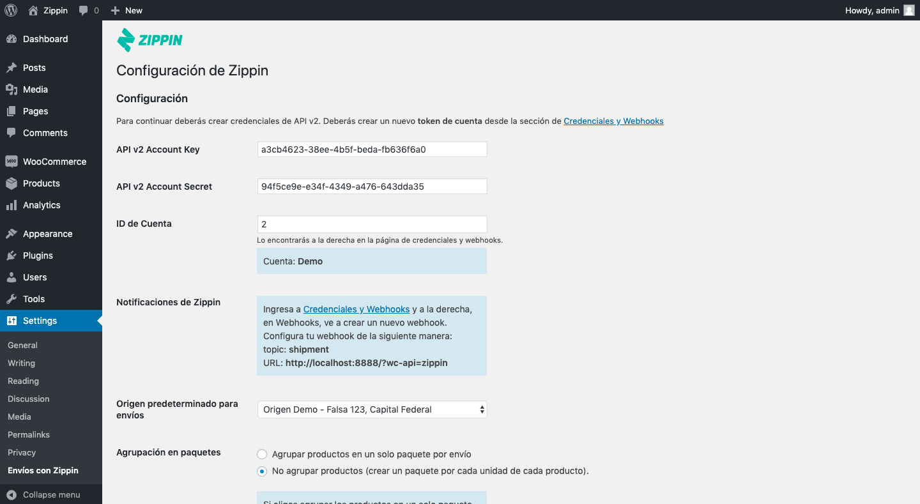Open Discussion settings submenu

pyautogui.click(x=28, y=399)
